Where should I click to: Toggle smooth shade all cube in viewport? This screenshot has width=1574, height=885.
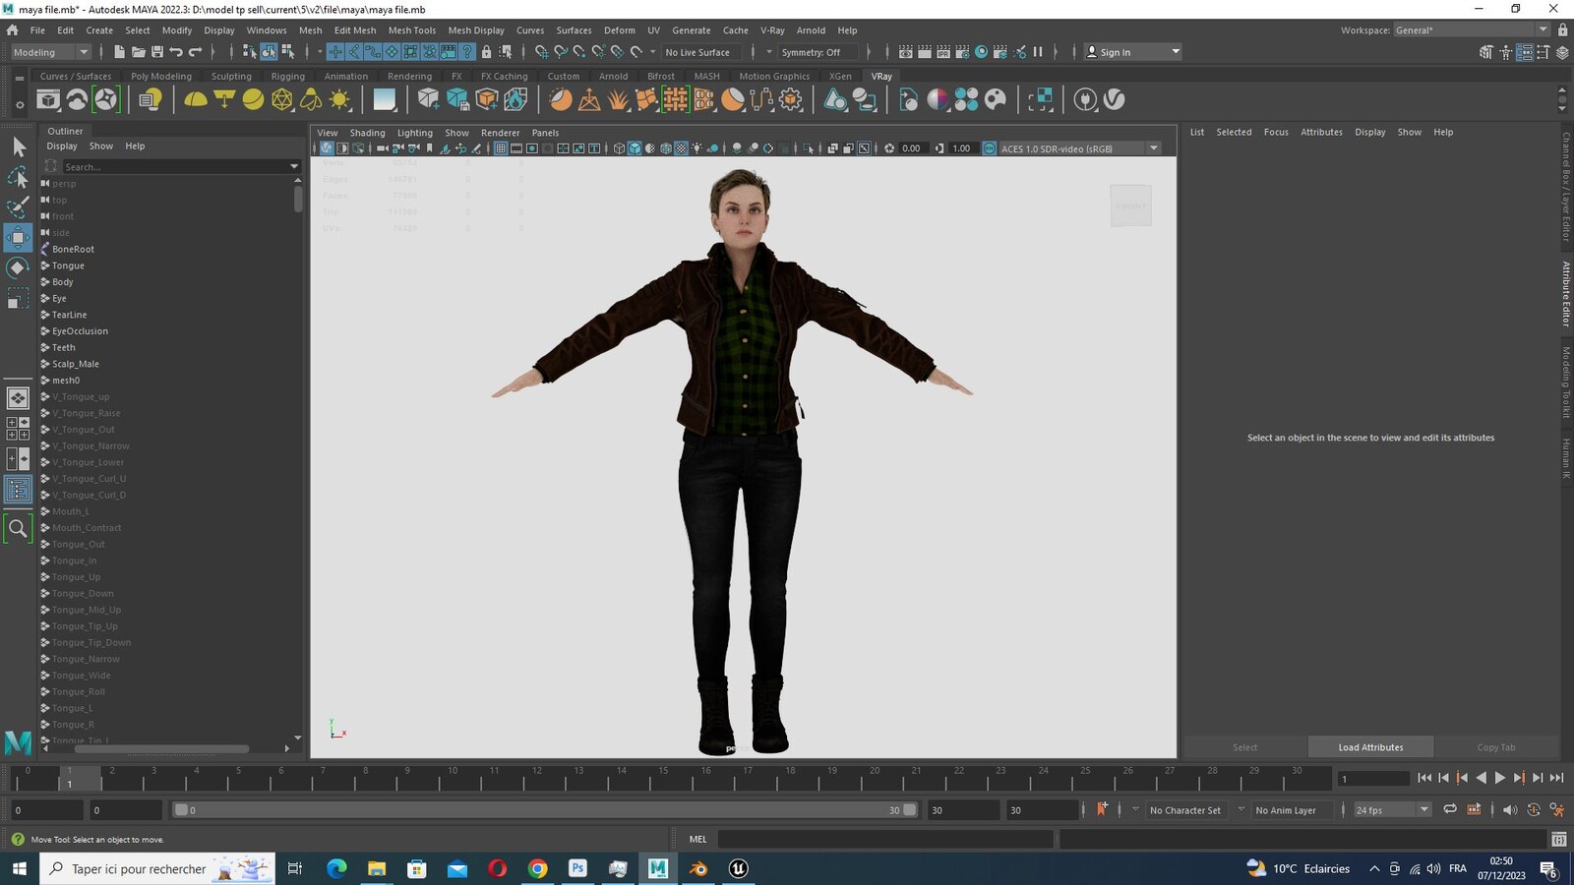[635, 148]
